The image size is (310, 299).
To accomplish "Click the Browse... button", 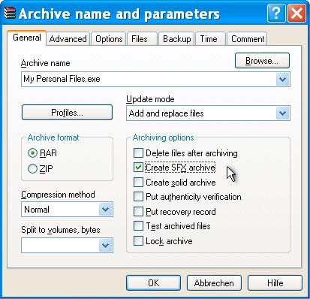I will point(262,61).
